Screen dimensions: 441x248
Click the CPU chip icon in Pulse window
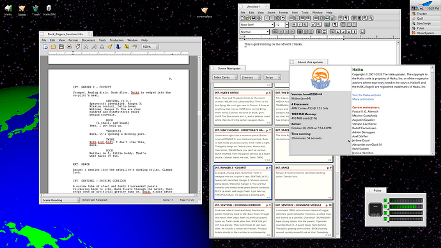point(375,210)
